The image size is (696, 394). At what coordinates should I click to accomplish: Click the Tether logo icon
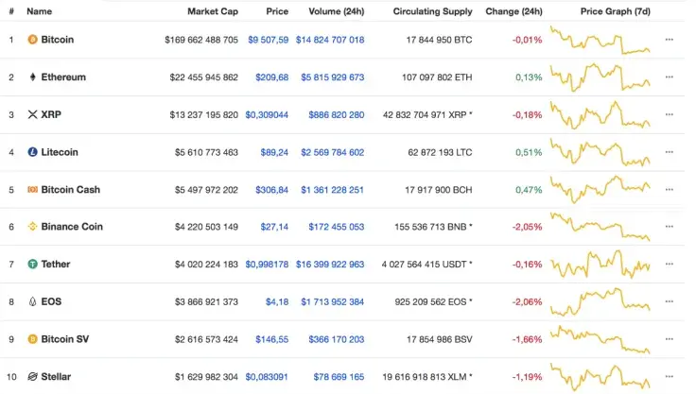tap(32, 265)
